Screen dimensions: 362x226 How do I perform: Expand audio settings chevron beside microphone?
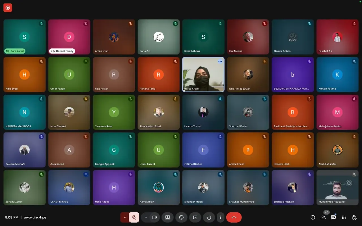125,217
